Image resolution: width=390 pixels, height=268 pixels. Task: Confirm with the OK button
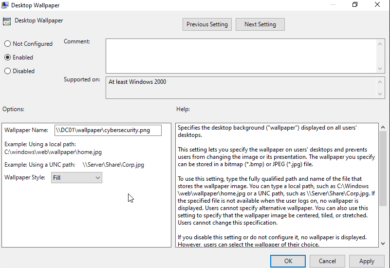point(288,261)
